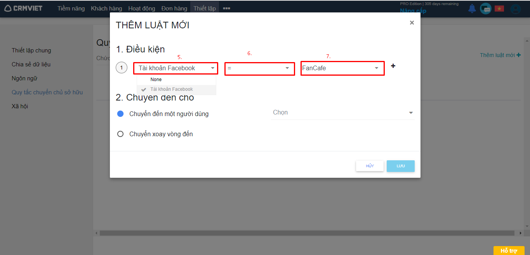Open the FanCafe value dropdown
The image size is (530, 255).
coord(342,68)
